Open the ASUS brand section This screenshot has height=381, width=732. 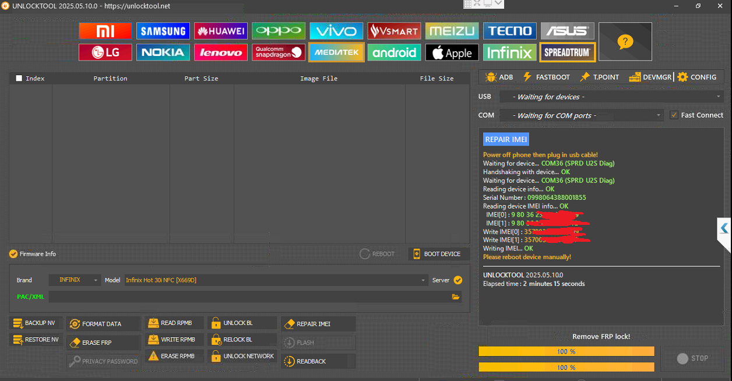[x=568, y=31]
